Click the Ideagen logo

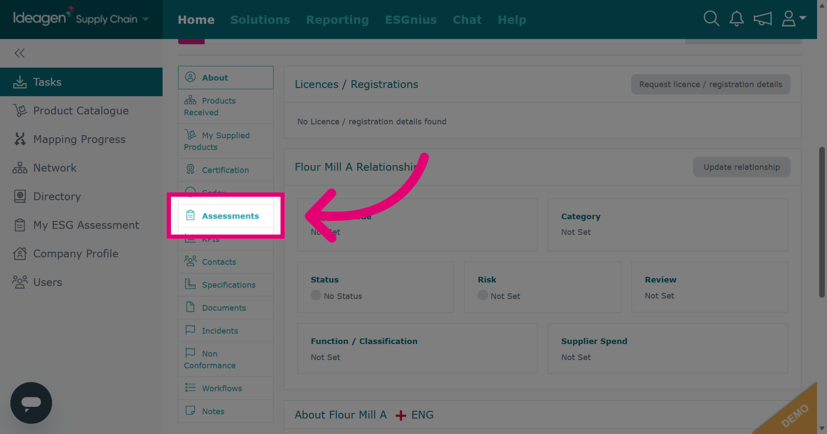click(43, 17)
